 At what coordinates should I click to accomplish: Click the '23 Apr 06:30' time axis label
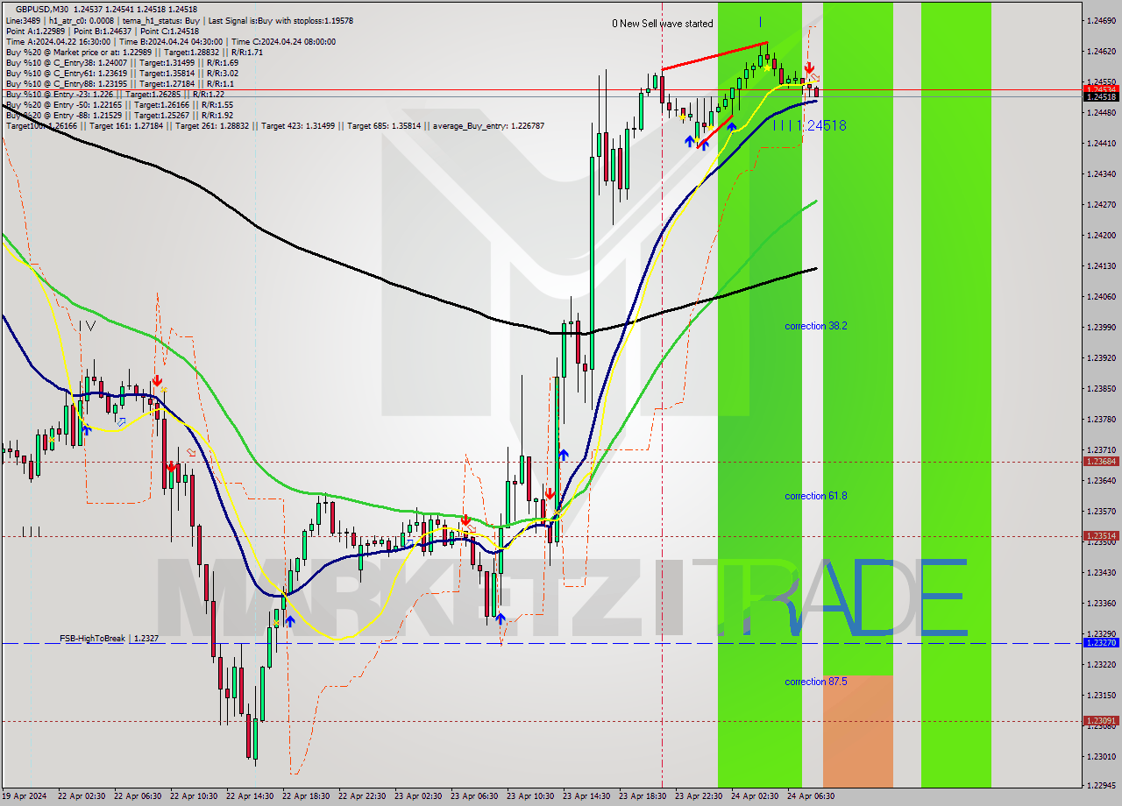tap(474, 796)
